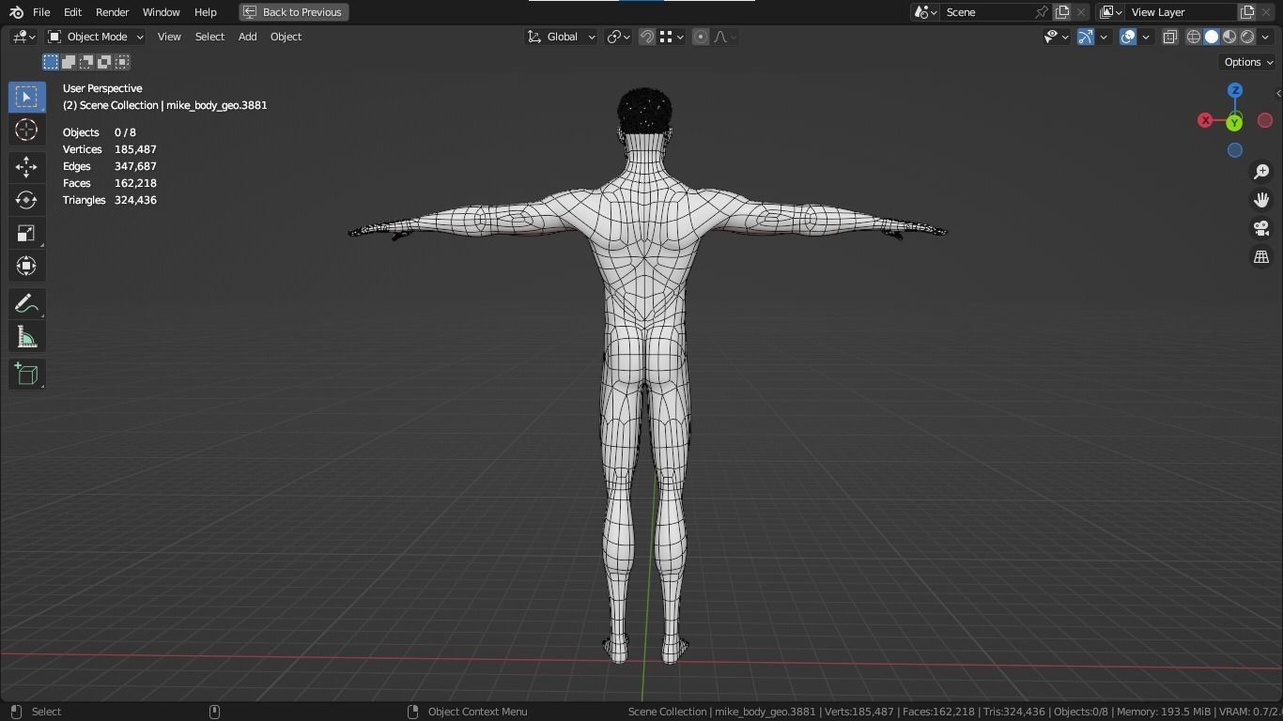Click the zoom magnifier viewport icon
This screenshot has height=721, width=1283.
(x=1261, y=172)
